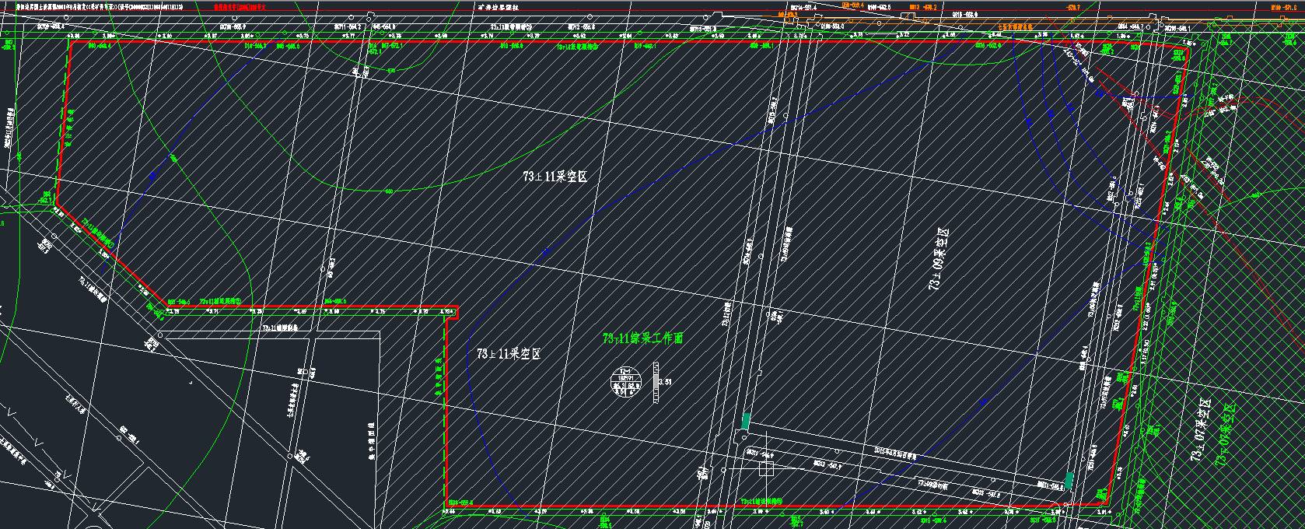Select the green 73下11综采工作面 label
The width and height of the screenshot is (1305, 529).
(642, 338)
